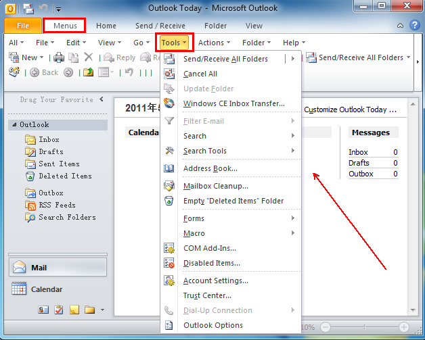Open the Edit dropdown menu
The width and height of the screenshot is (425, 340).
[x=76, y=43]
